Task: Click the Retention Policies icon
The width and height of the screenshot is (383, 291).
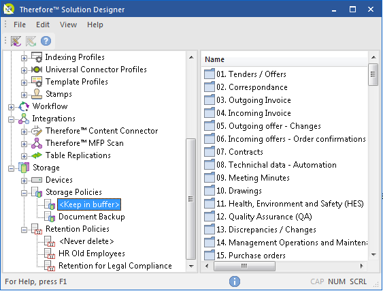Action: (x=37, y=229)
